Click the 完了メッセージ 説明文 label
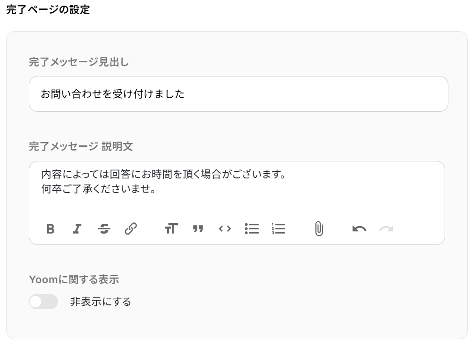Viewport: 472px width, 345px height. pos(81,146)
